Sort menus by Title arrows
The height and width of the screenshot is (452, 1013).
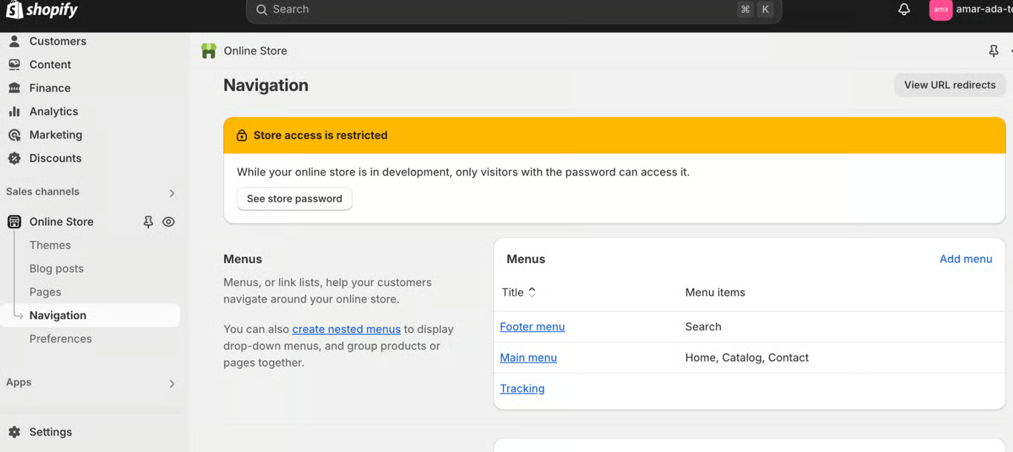point(532,293)
